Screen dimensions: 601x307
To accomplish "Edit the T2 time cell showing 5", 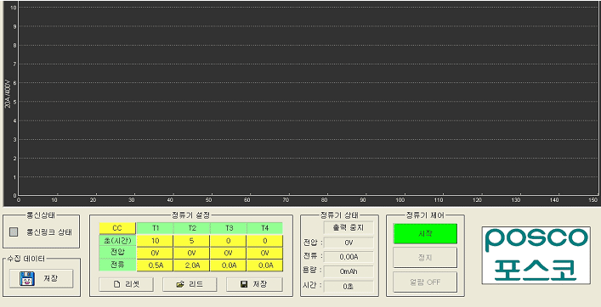I will [x=191, y=241].
